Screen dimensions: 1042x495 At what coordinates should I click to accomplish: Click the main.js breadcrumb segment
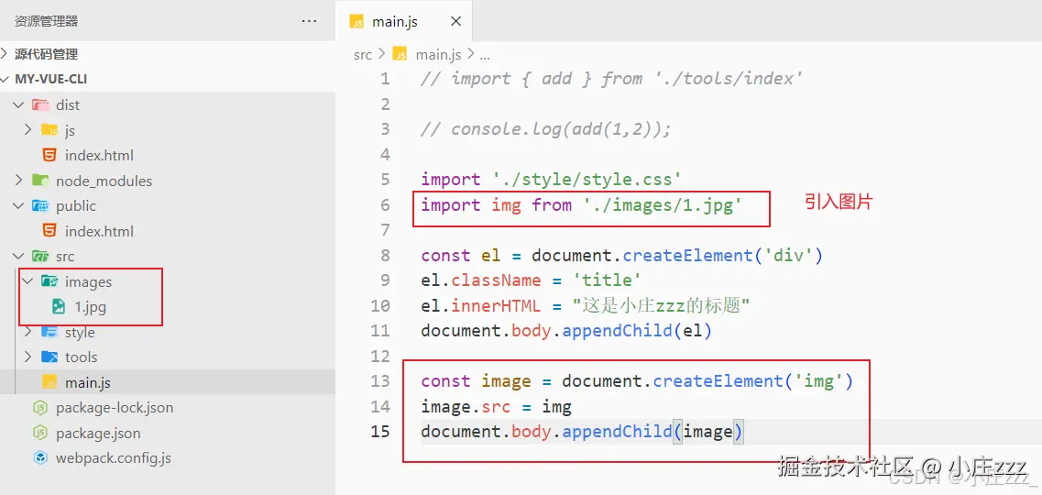438,54
